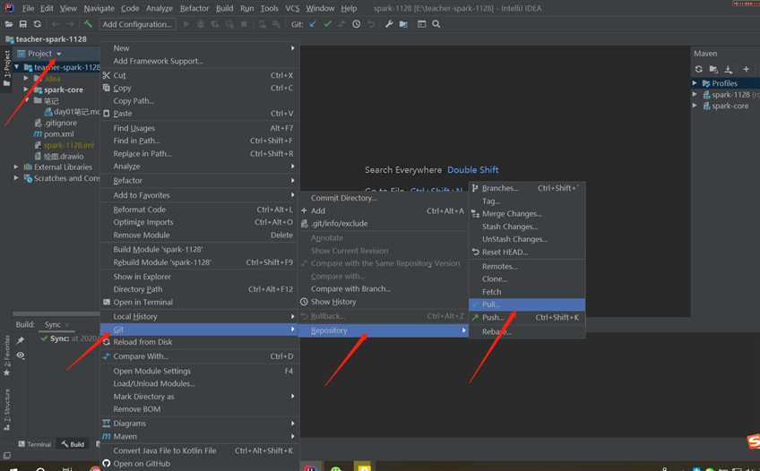
Task: Choose Stash Changes... entry
Action: pyautogui.click(x=527, y=227)
